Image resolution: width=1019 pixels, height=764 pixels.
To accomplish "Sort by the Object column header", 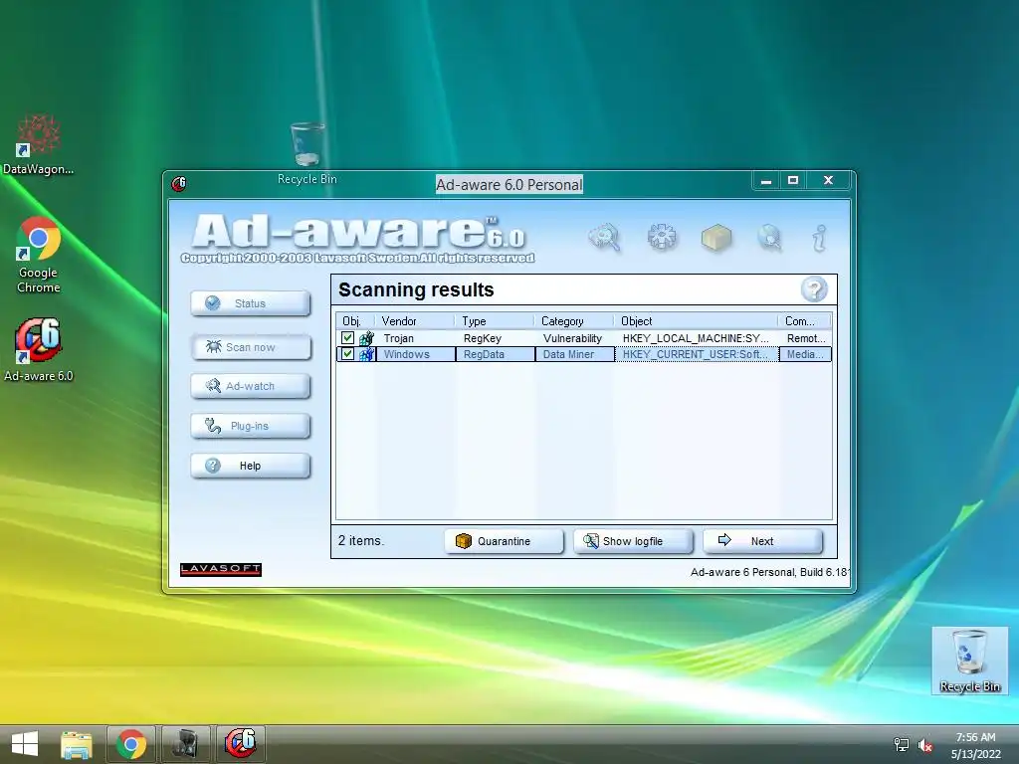I will tap(696, 321).
